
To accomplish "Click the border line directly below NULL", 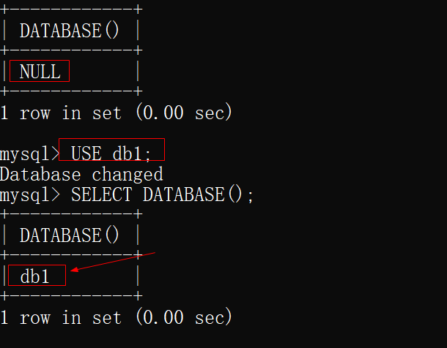I will (x=71, y=91).
